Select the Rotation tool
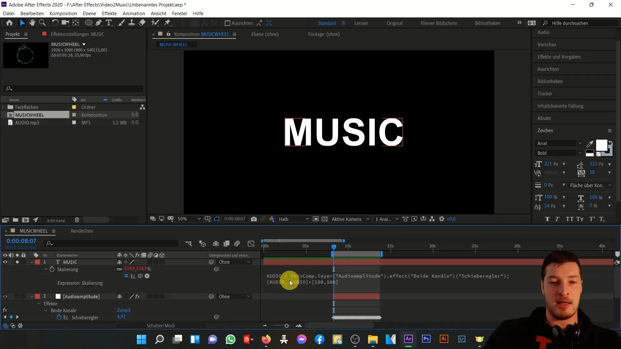Viewport: 621px width, 349px height. [x=55, y=23]
